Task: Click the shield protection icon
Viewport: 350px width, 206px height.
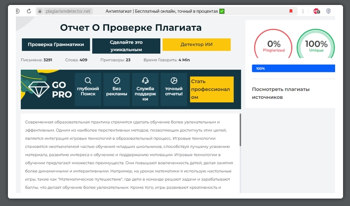Action: pyautogui.click(x=328, y=11)
